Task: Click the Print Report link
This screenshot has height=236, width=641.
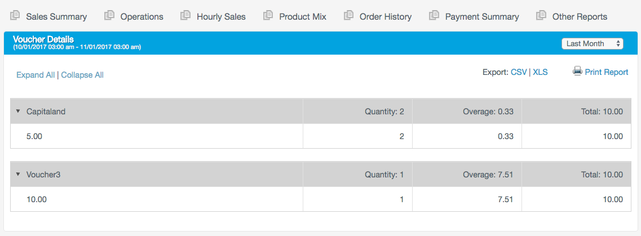Action: tap(607, 72)
